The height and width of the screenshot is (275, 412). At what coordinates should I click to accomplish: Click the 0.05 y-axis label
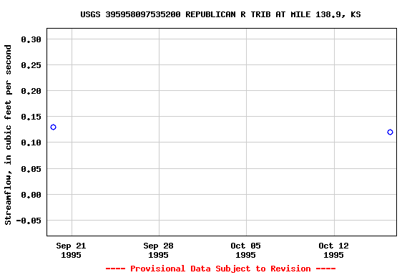pos(31,169)
